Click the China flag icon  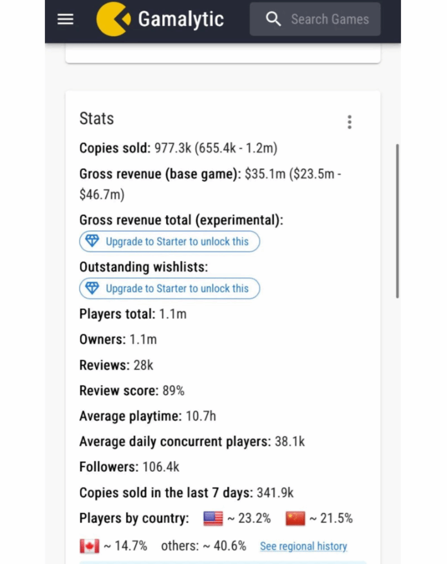tap(295, 519)
